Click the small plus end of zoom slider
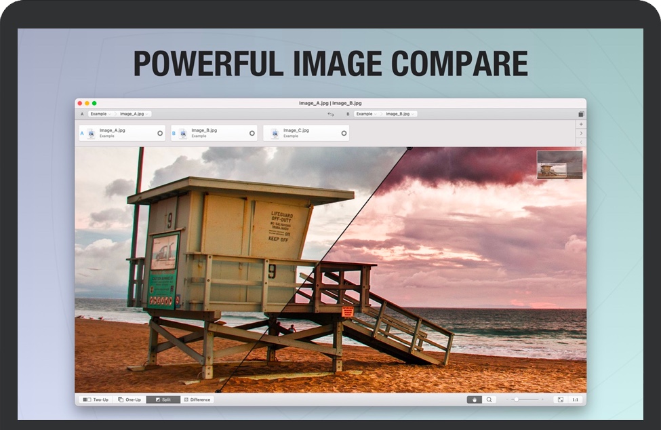This screenshot has height=430, width=661. point(542,399)
